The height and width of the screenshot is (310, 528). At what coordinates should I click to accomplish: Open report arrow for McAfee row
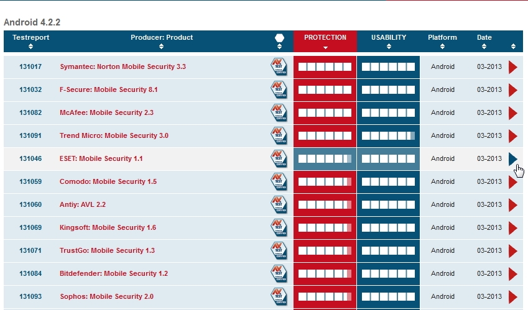click(513, 113)
